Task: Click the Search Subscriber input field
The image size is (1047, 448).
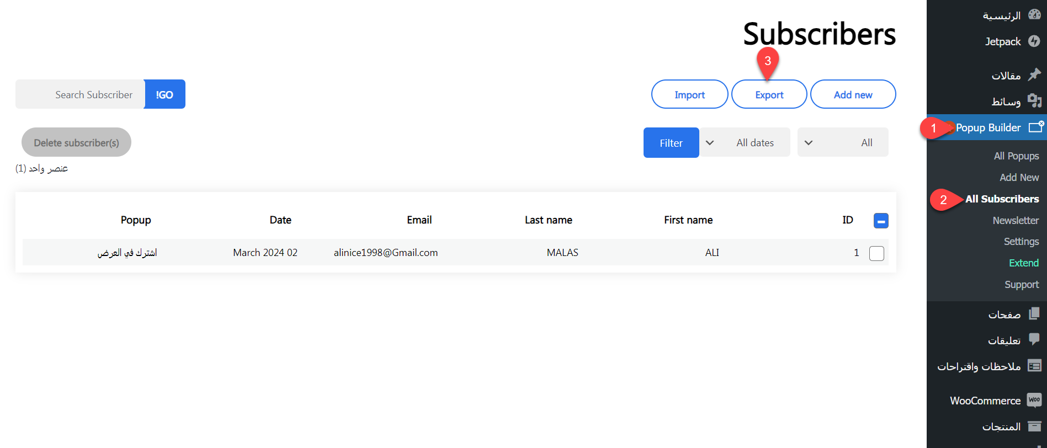Action: (x=81, y=95)
